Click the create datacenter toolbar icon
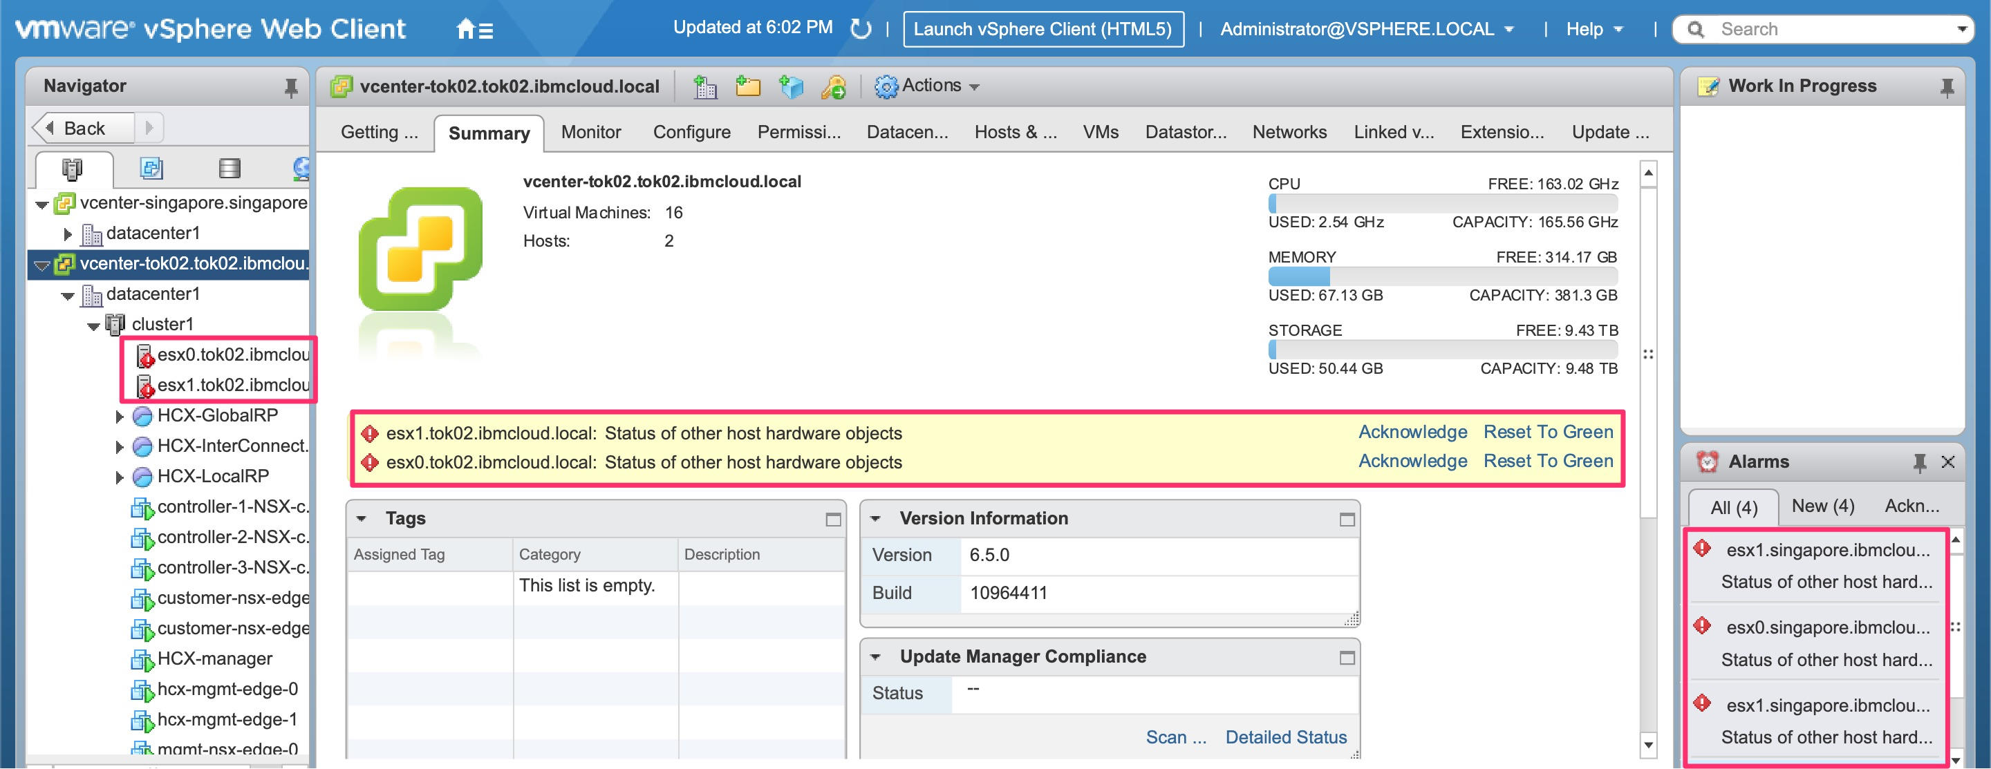The image size is (1991, 769). (705, 86)
